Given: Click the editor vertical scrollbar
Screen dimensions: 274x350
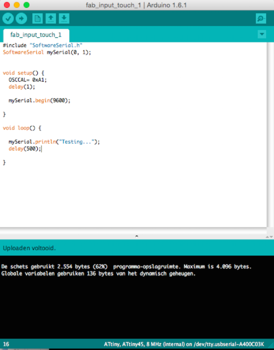Looking at the screenshot, I should 270,135.
